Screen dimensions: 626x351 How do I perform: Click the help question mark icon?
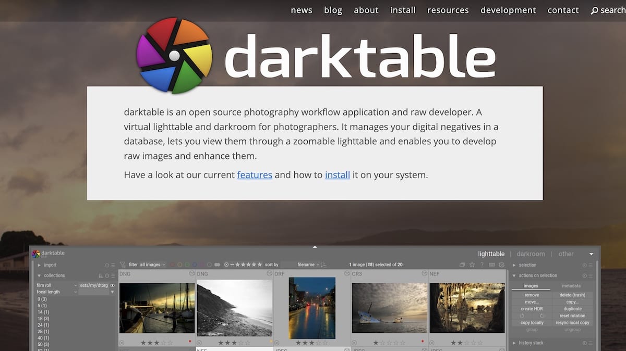coord(482,265)
